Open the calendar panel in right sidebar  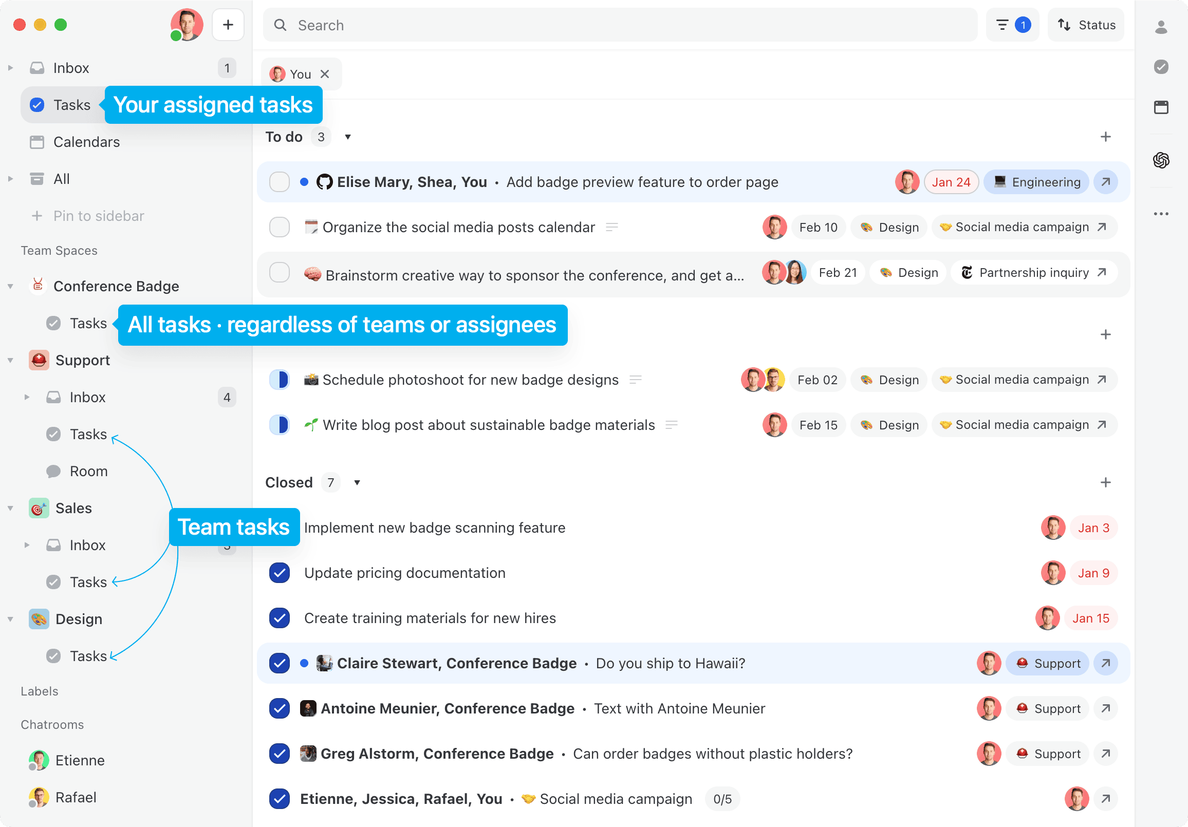[1161, 107]
